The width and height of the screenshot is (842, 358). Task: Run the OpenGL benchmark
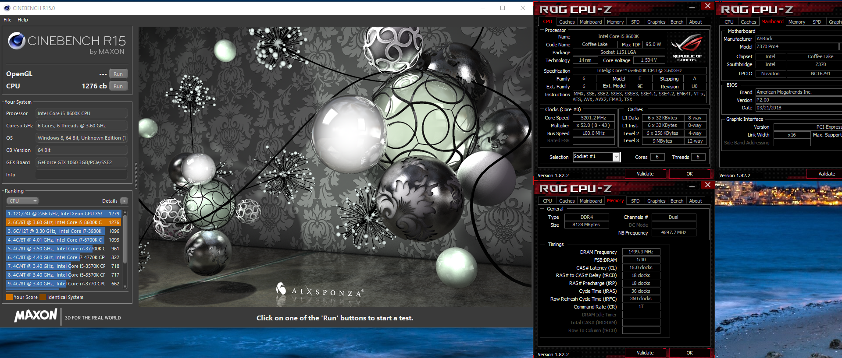click(118, 74)
